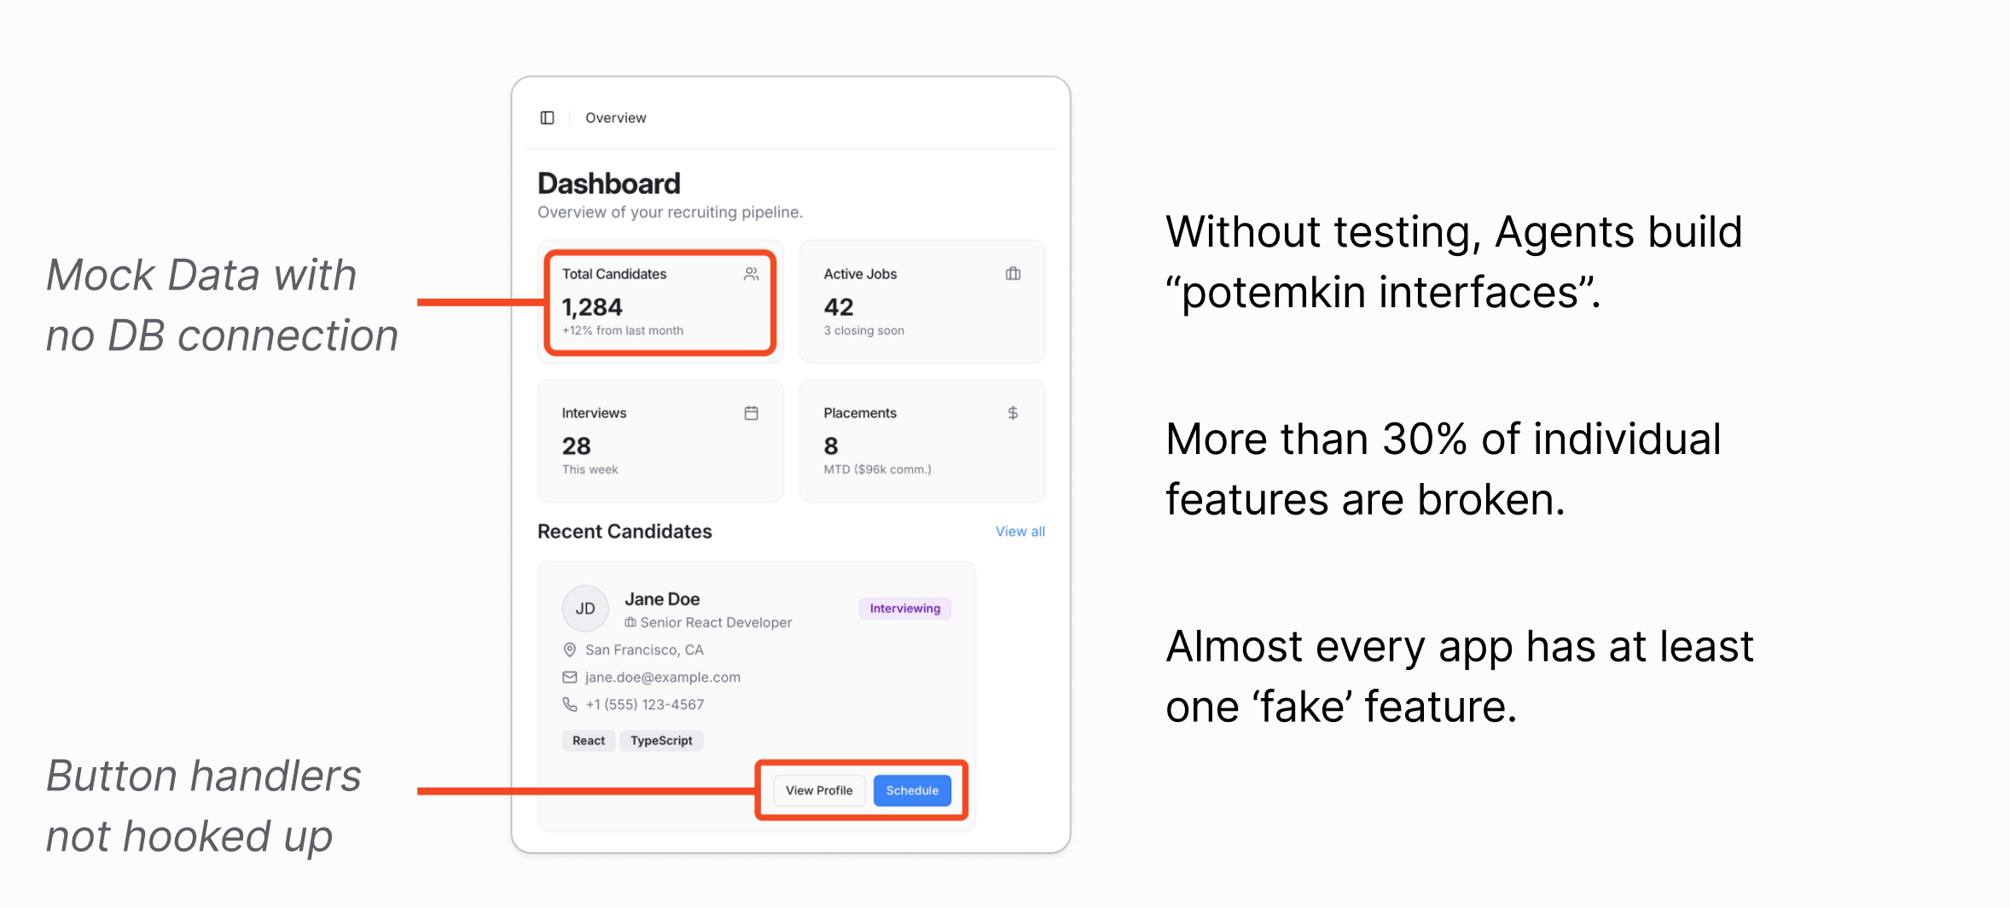2010x908 pixels.
Task: Click the View Profile button
Action: click(x=819, y=790)
